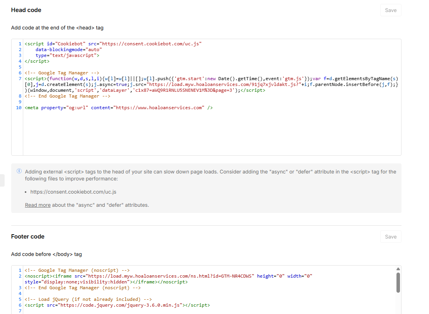Click the jQuery script src line
The width and height of the screenshot is (429, 314).
pyautogui.click(x=117, y=305)
